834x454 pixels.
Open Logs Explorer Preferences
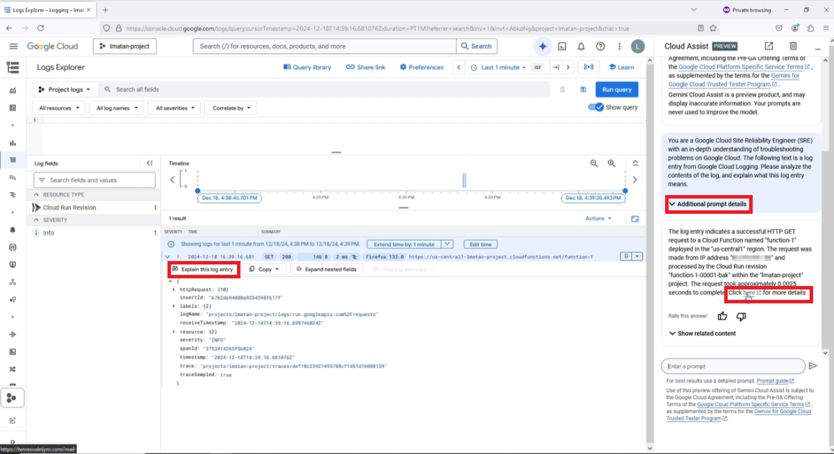420,67
